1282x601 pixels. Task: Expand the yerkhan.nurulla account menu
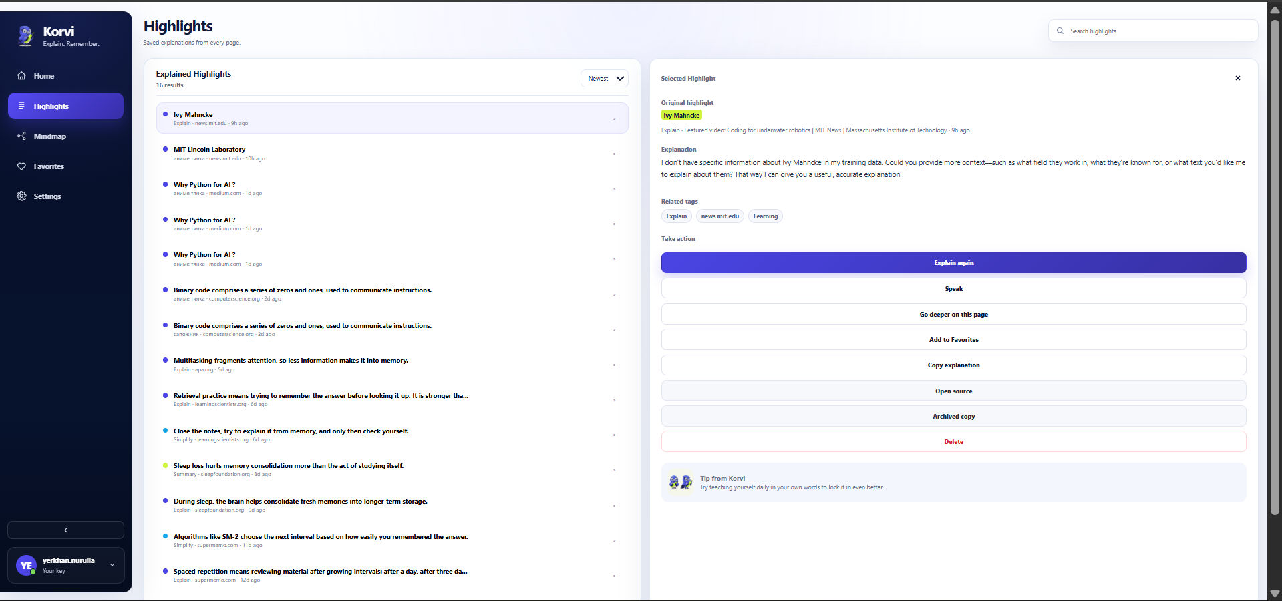click(112, 566)
